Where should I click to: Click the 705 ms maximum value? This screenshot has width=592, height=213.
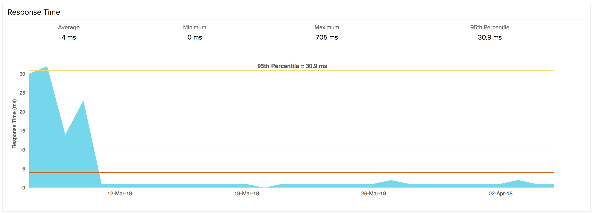click(327, 37)
